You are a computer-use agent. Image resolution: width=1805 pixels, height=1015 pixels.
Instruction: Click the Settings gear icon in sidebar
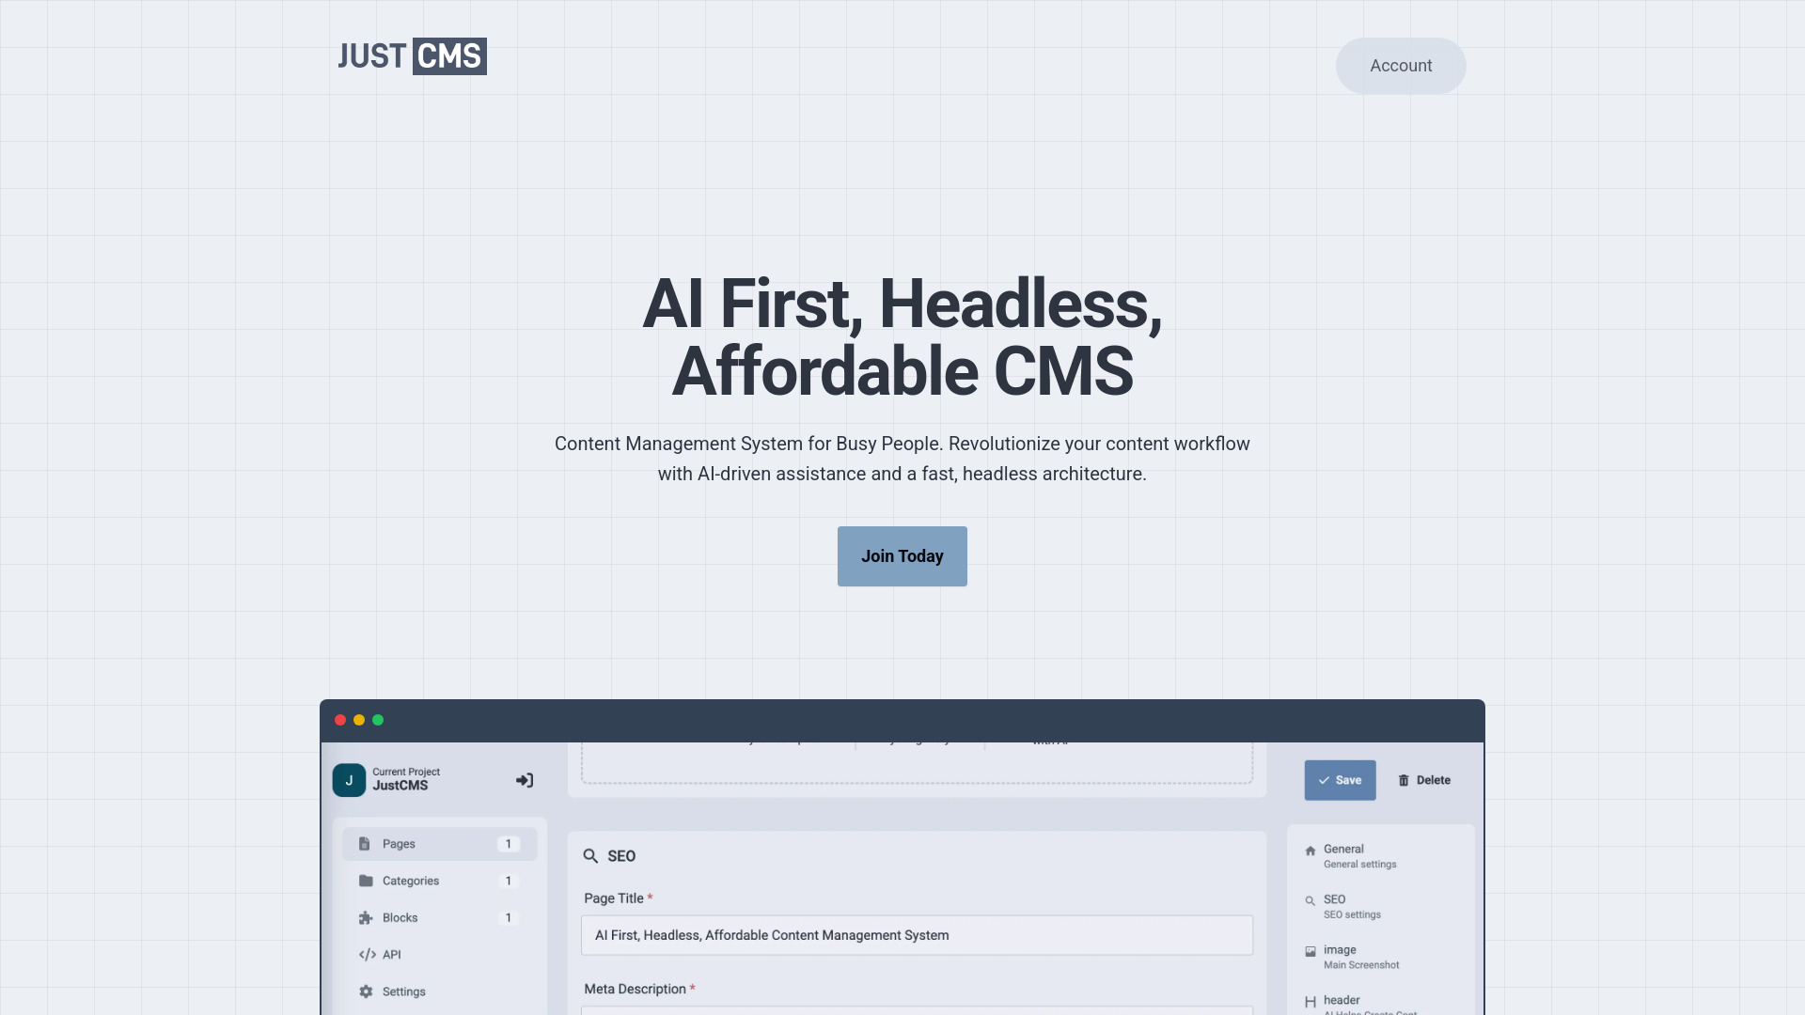(x=365, y=992)
